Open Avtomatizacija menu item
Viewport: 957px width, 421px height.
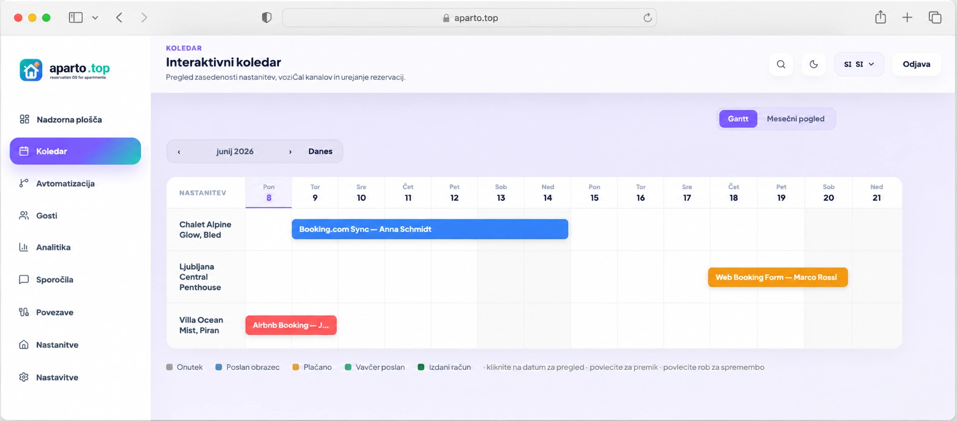75,183
